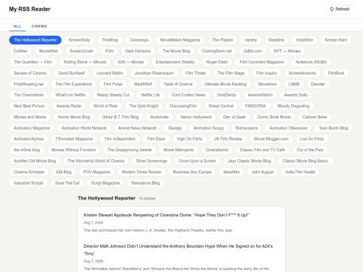Choose the FirstShowing.net feed
The width and height of the screenshot is (363, 272).
tap(29, 84)
